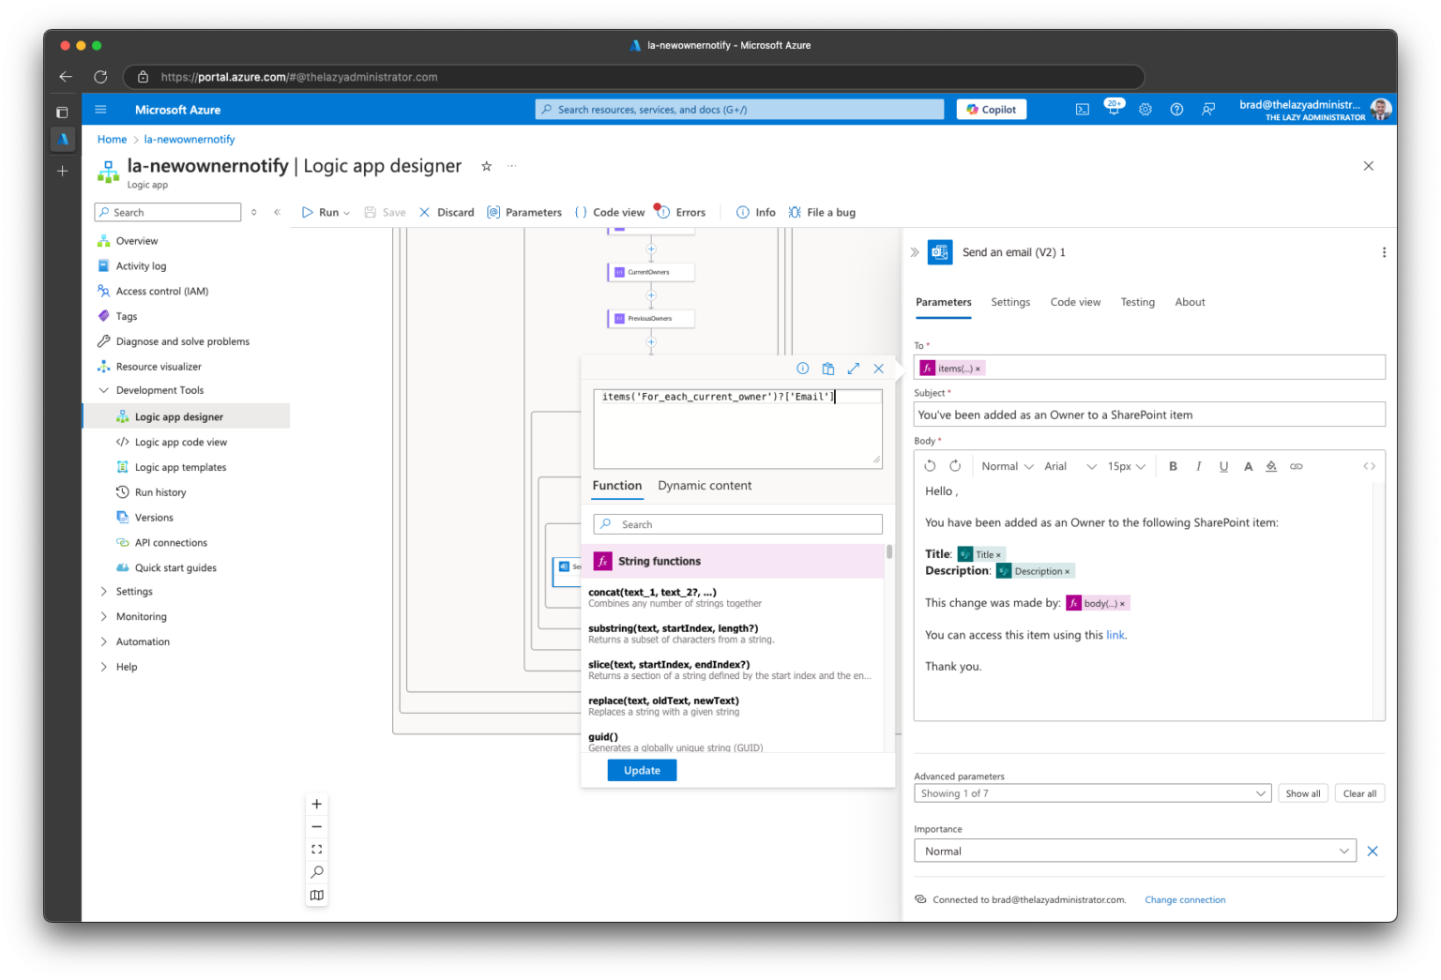Click the Change connection link
This screenshot has width=1441, height=980.
[1185, 900]
